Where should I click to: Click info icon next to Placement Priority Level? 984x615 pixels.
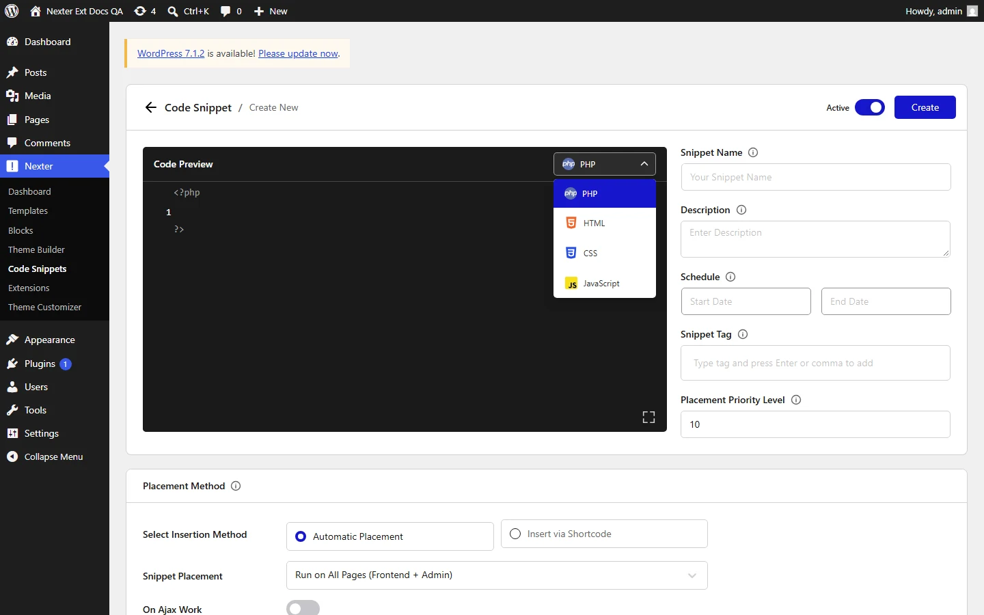tap(796, 400)
